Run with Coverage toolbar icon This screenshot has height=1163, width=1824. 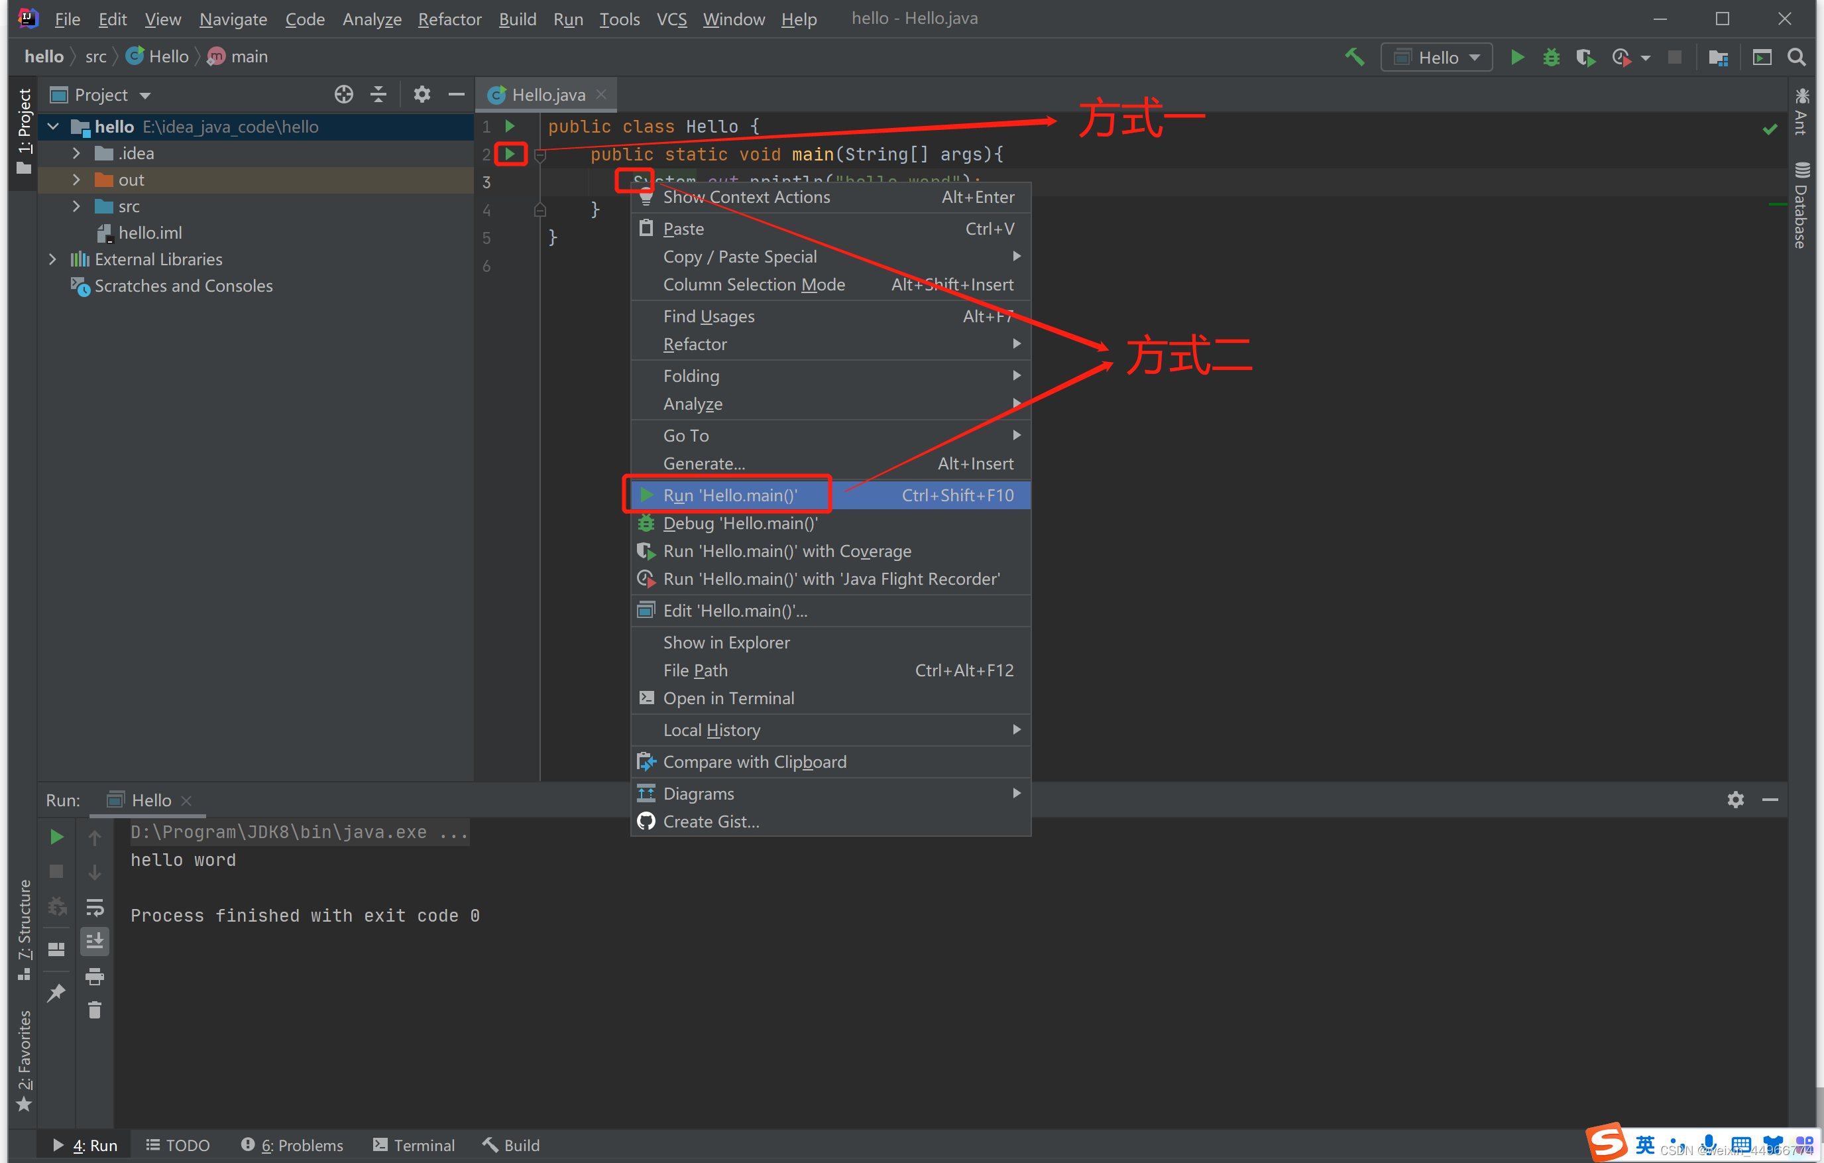pyautogui.click(x=1585, y=58)
